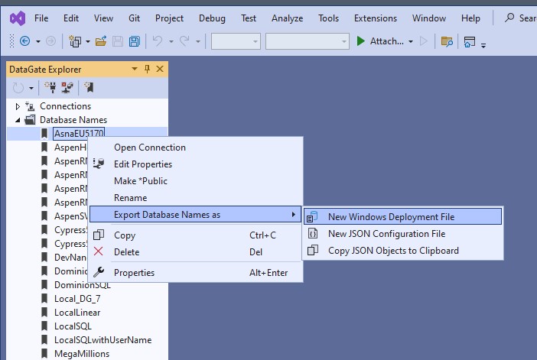Open the Test menu
Viewport: 537px width, 360px height.
pos(249,18)
